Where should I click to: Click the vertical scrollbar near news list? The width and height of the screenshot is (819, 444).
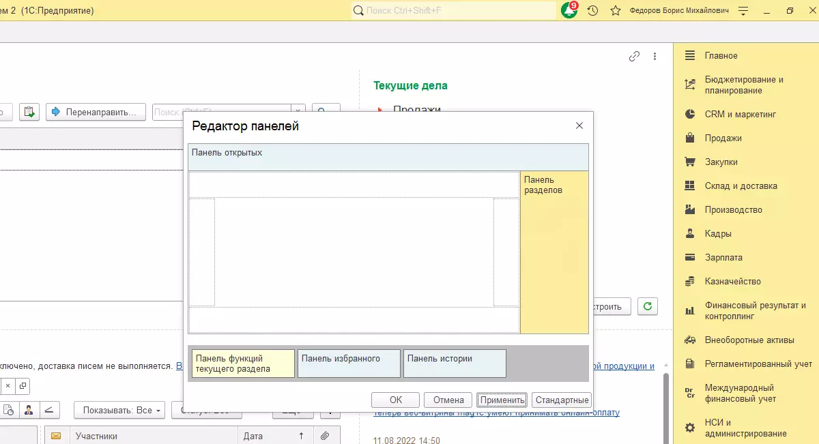tap(667, 408)
